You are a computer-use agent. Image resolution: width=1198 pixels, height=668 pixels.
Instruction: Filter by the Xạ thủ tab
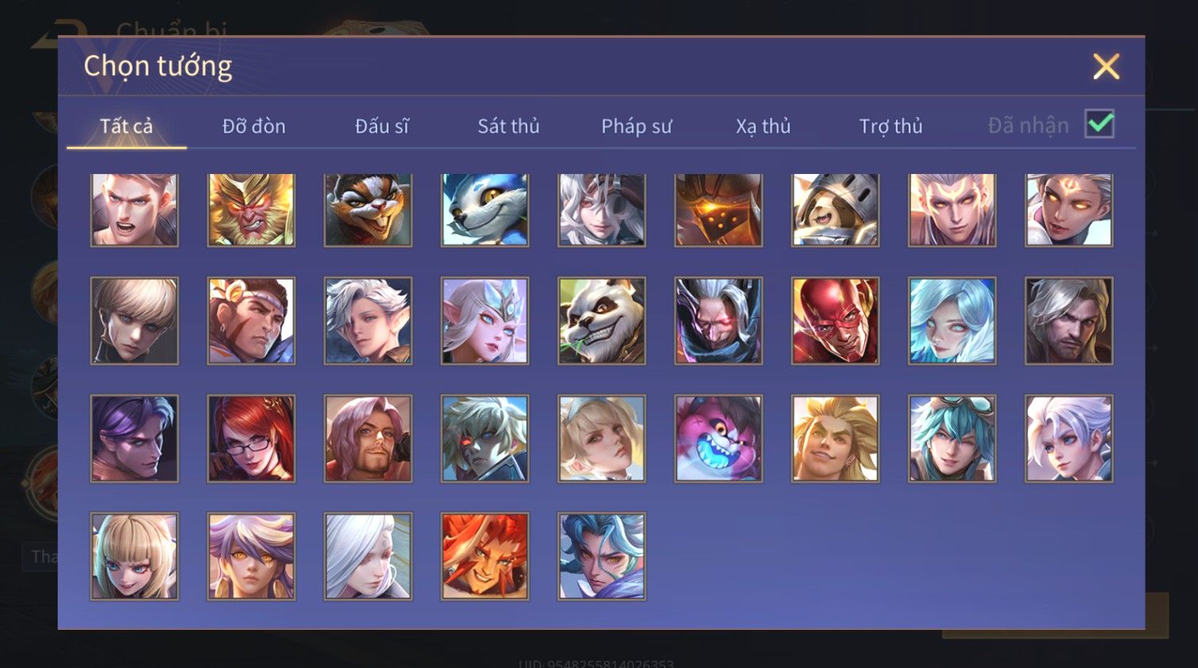[x=763, y=126]
